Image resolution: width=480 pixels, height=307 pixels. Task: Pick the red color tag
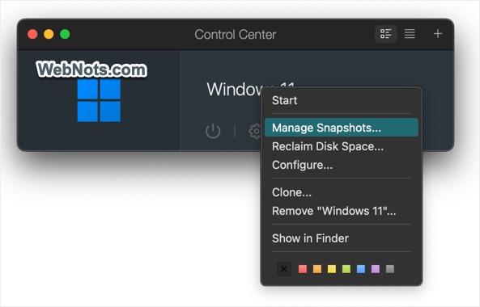[x=303, y=269]
